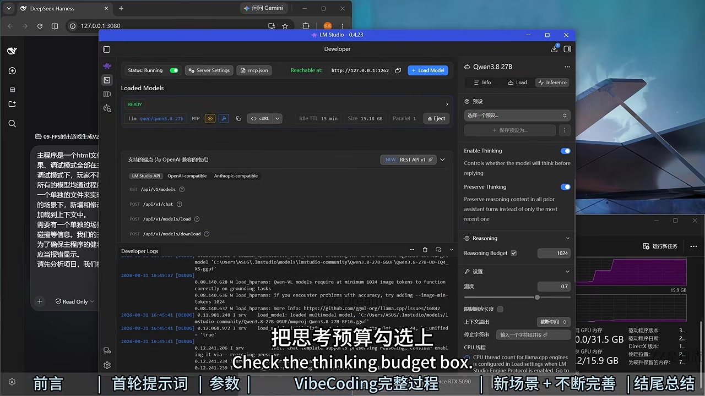Viewport: 705px width, 396px height.
Task: Select the Anthropic-compatible tab
Action: click(236, 176)
